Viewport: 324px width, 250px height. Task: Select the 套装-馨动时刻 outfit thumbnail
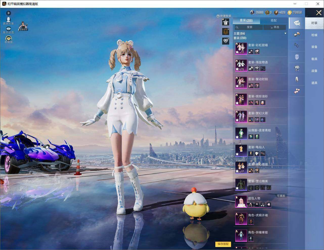241,82
